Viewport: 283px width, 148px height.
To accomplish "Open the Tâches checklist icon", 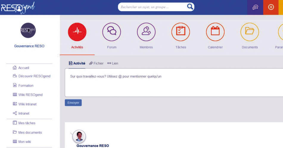I will (x=181, y=32).
